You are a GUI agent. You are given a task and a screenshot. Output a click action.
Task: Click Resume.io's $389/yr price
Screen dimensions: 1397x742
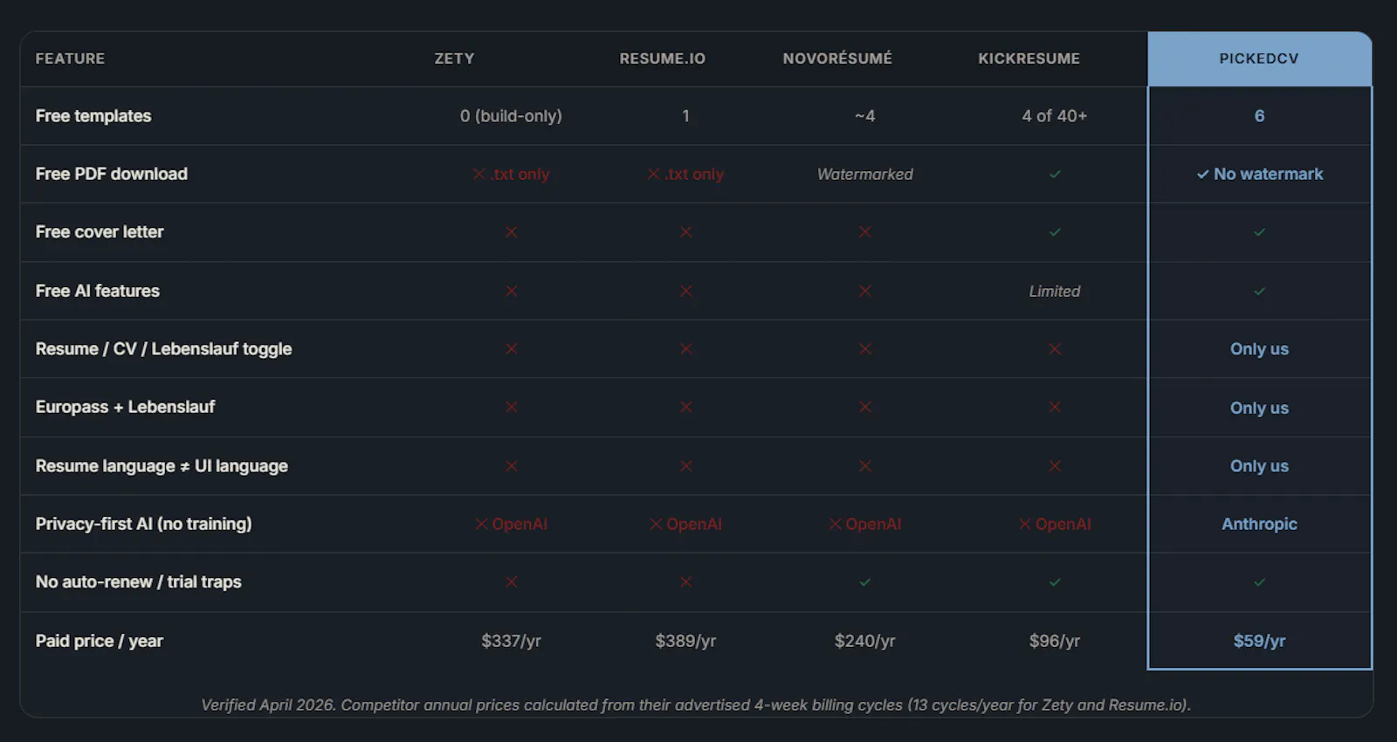[x=686, y=641]
